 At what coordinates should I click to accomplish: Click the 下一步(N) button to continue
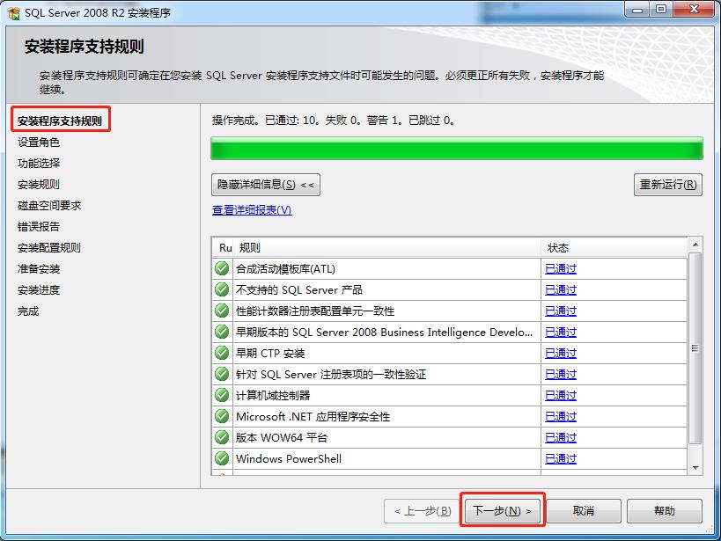point(501,510)
